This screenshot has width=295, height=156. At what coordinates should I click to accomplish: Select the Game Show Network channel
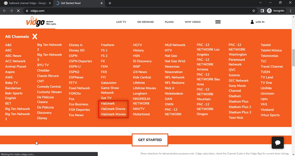click(x=110, y=90)
